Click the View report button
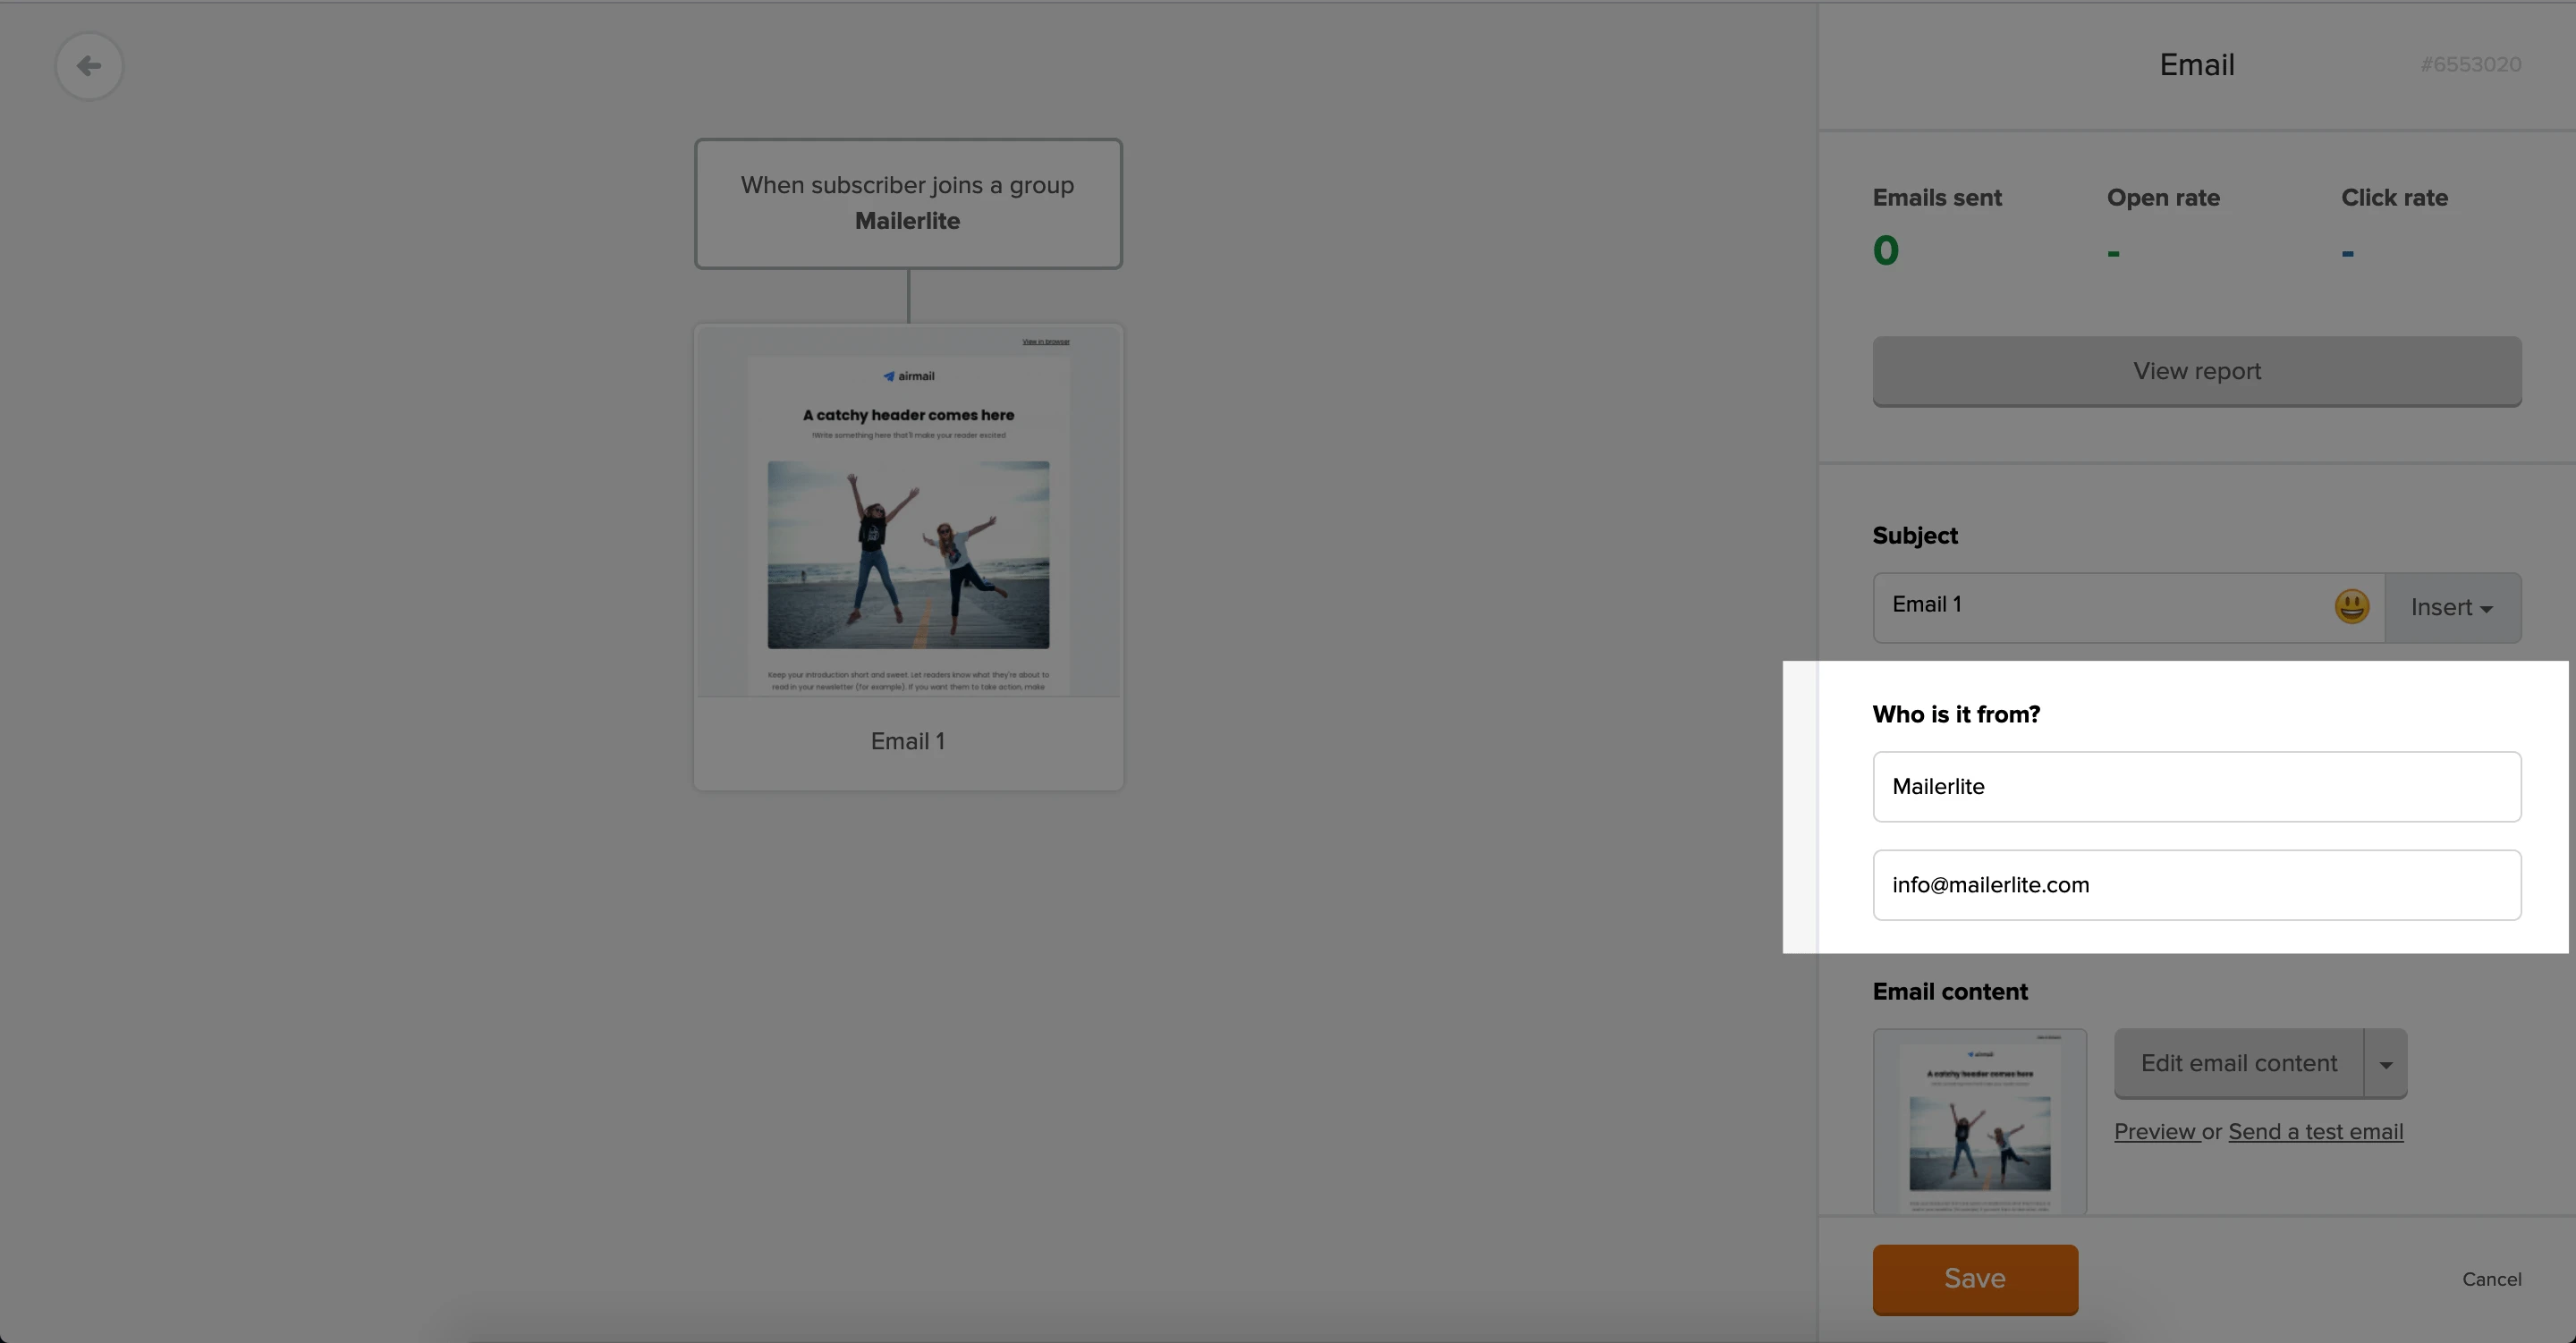Image resolution: width=2576 pixels, height=1343 pixels. (2196, 371)
